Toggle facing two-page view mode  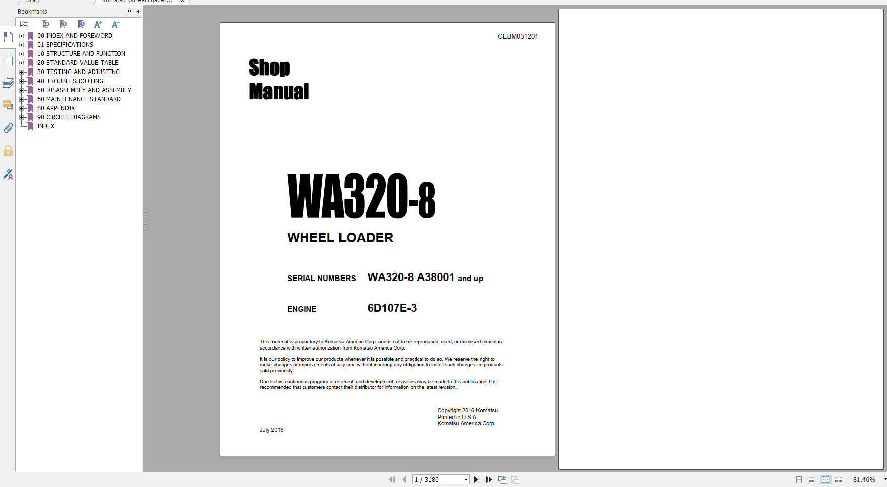point(825,480)
